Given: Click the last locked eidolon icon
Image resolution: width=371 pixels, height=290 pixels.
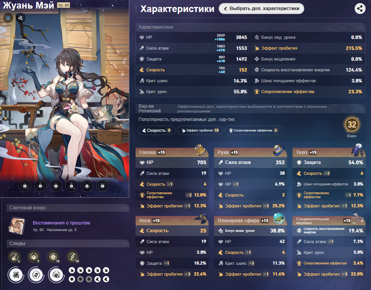Looking at the screenshot, I should [103, 186].
